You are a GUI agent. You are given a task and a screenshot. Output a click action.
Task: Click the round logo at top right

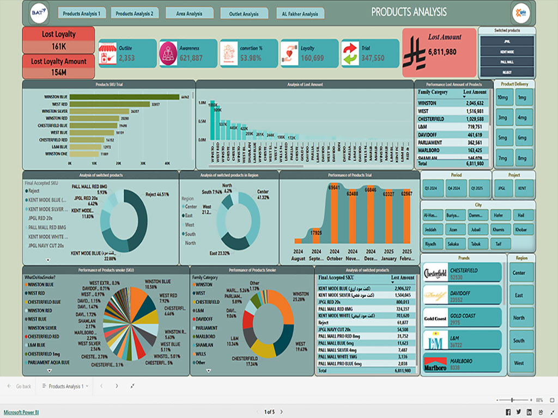pyautogui.click(x=521, y=13)
